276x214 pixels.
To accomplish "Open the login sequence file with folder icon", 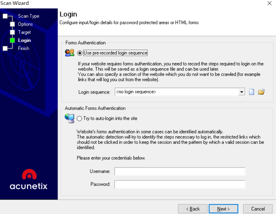I will pos(261,92).
